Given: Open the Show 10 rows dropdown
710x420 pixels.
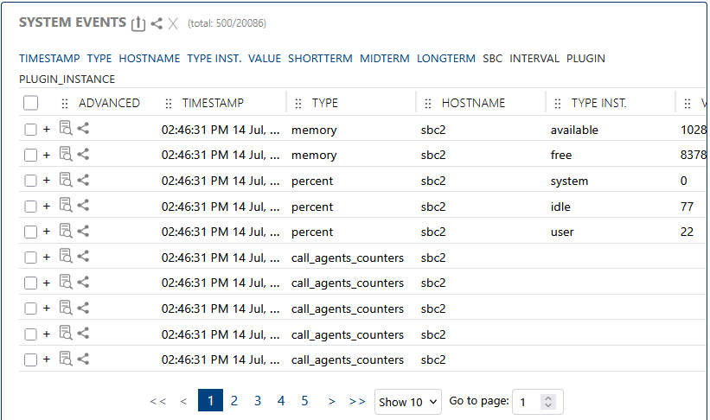Looking at the screenshot, I should 408,402.
